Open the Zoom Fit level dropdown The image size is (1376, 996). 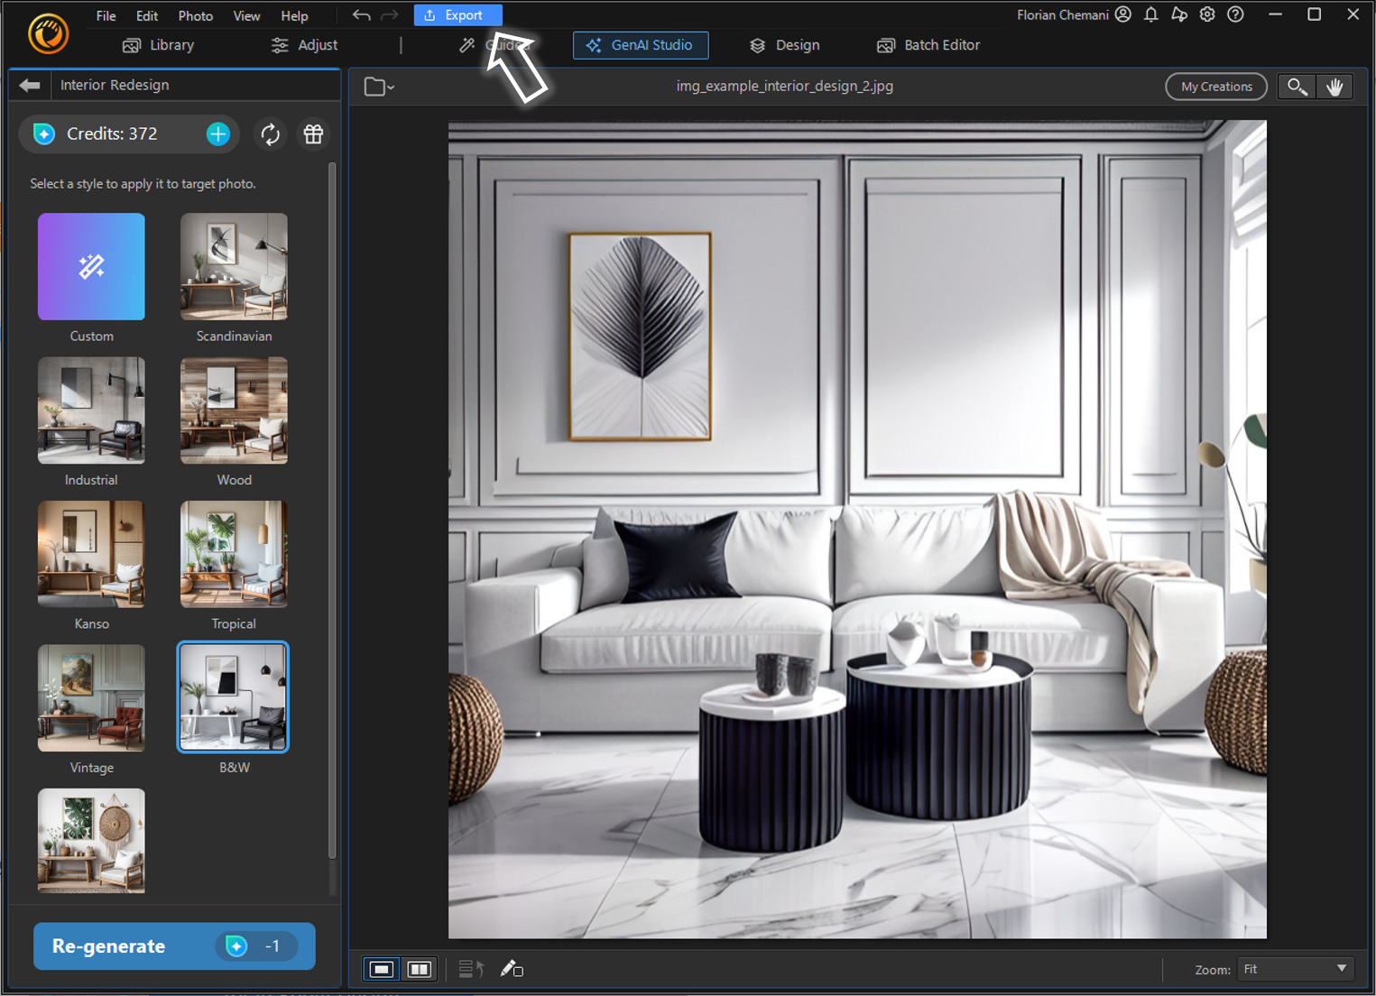(1295, 968)
